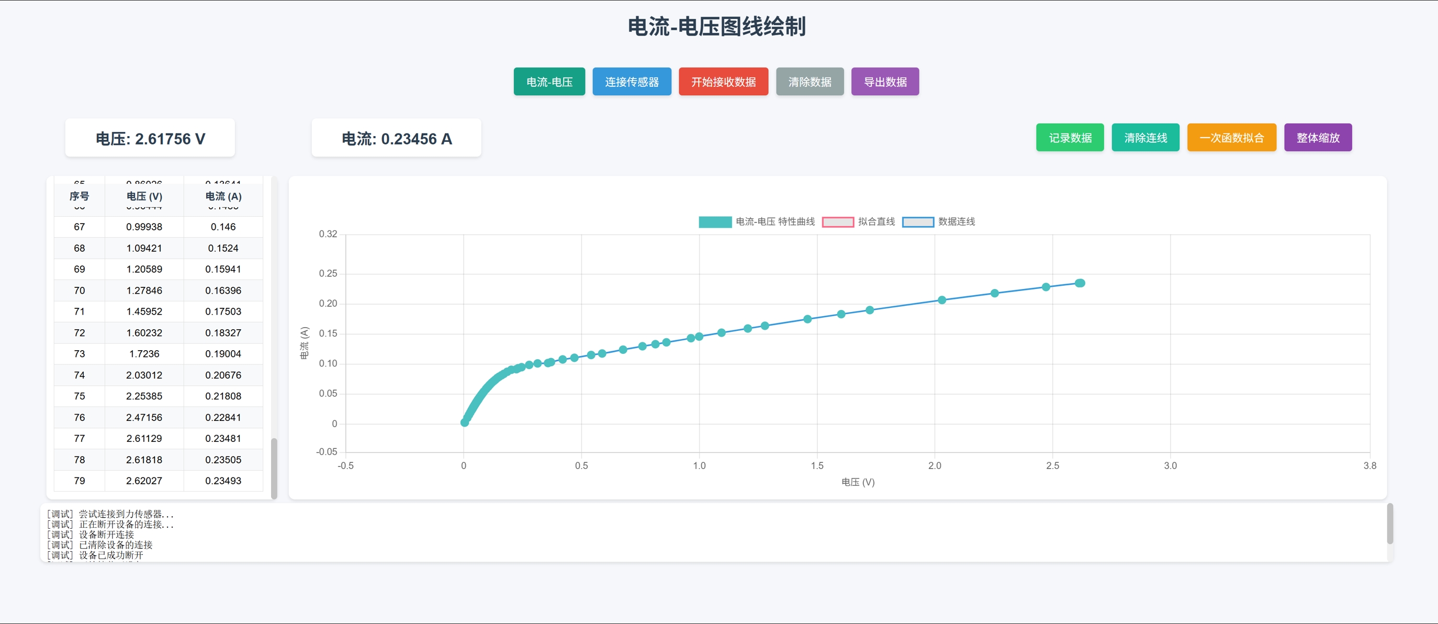Apply 一次函数拟合 linear fitting

tap(1231, 138)
